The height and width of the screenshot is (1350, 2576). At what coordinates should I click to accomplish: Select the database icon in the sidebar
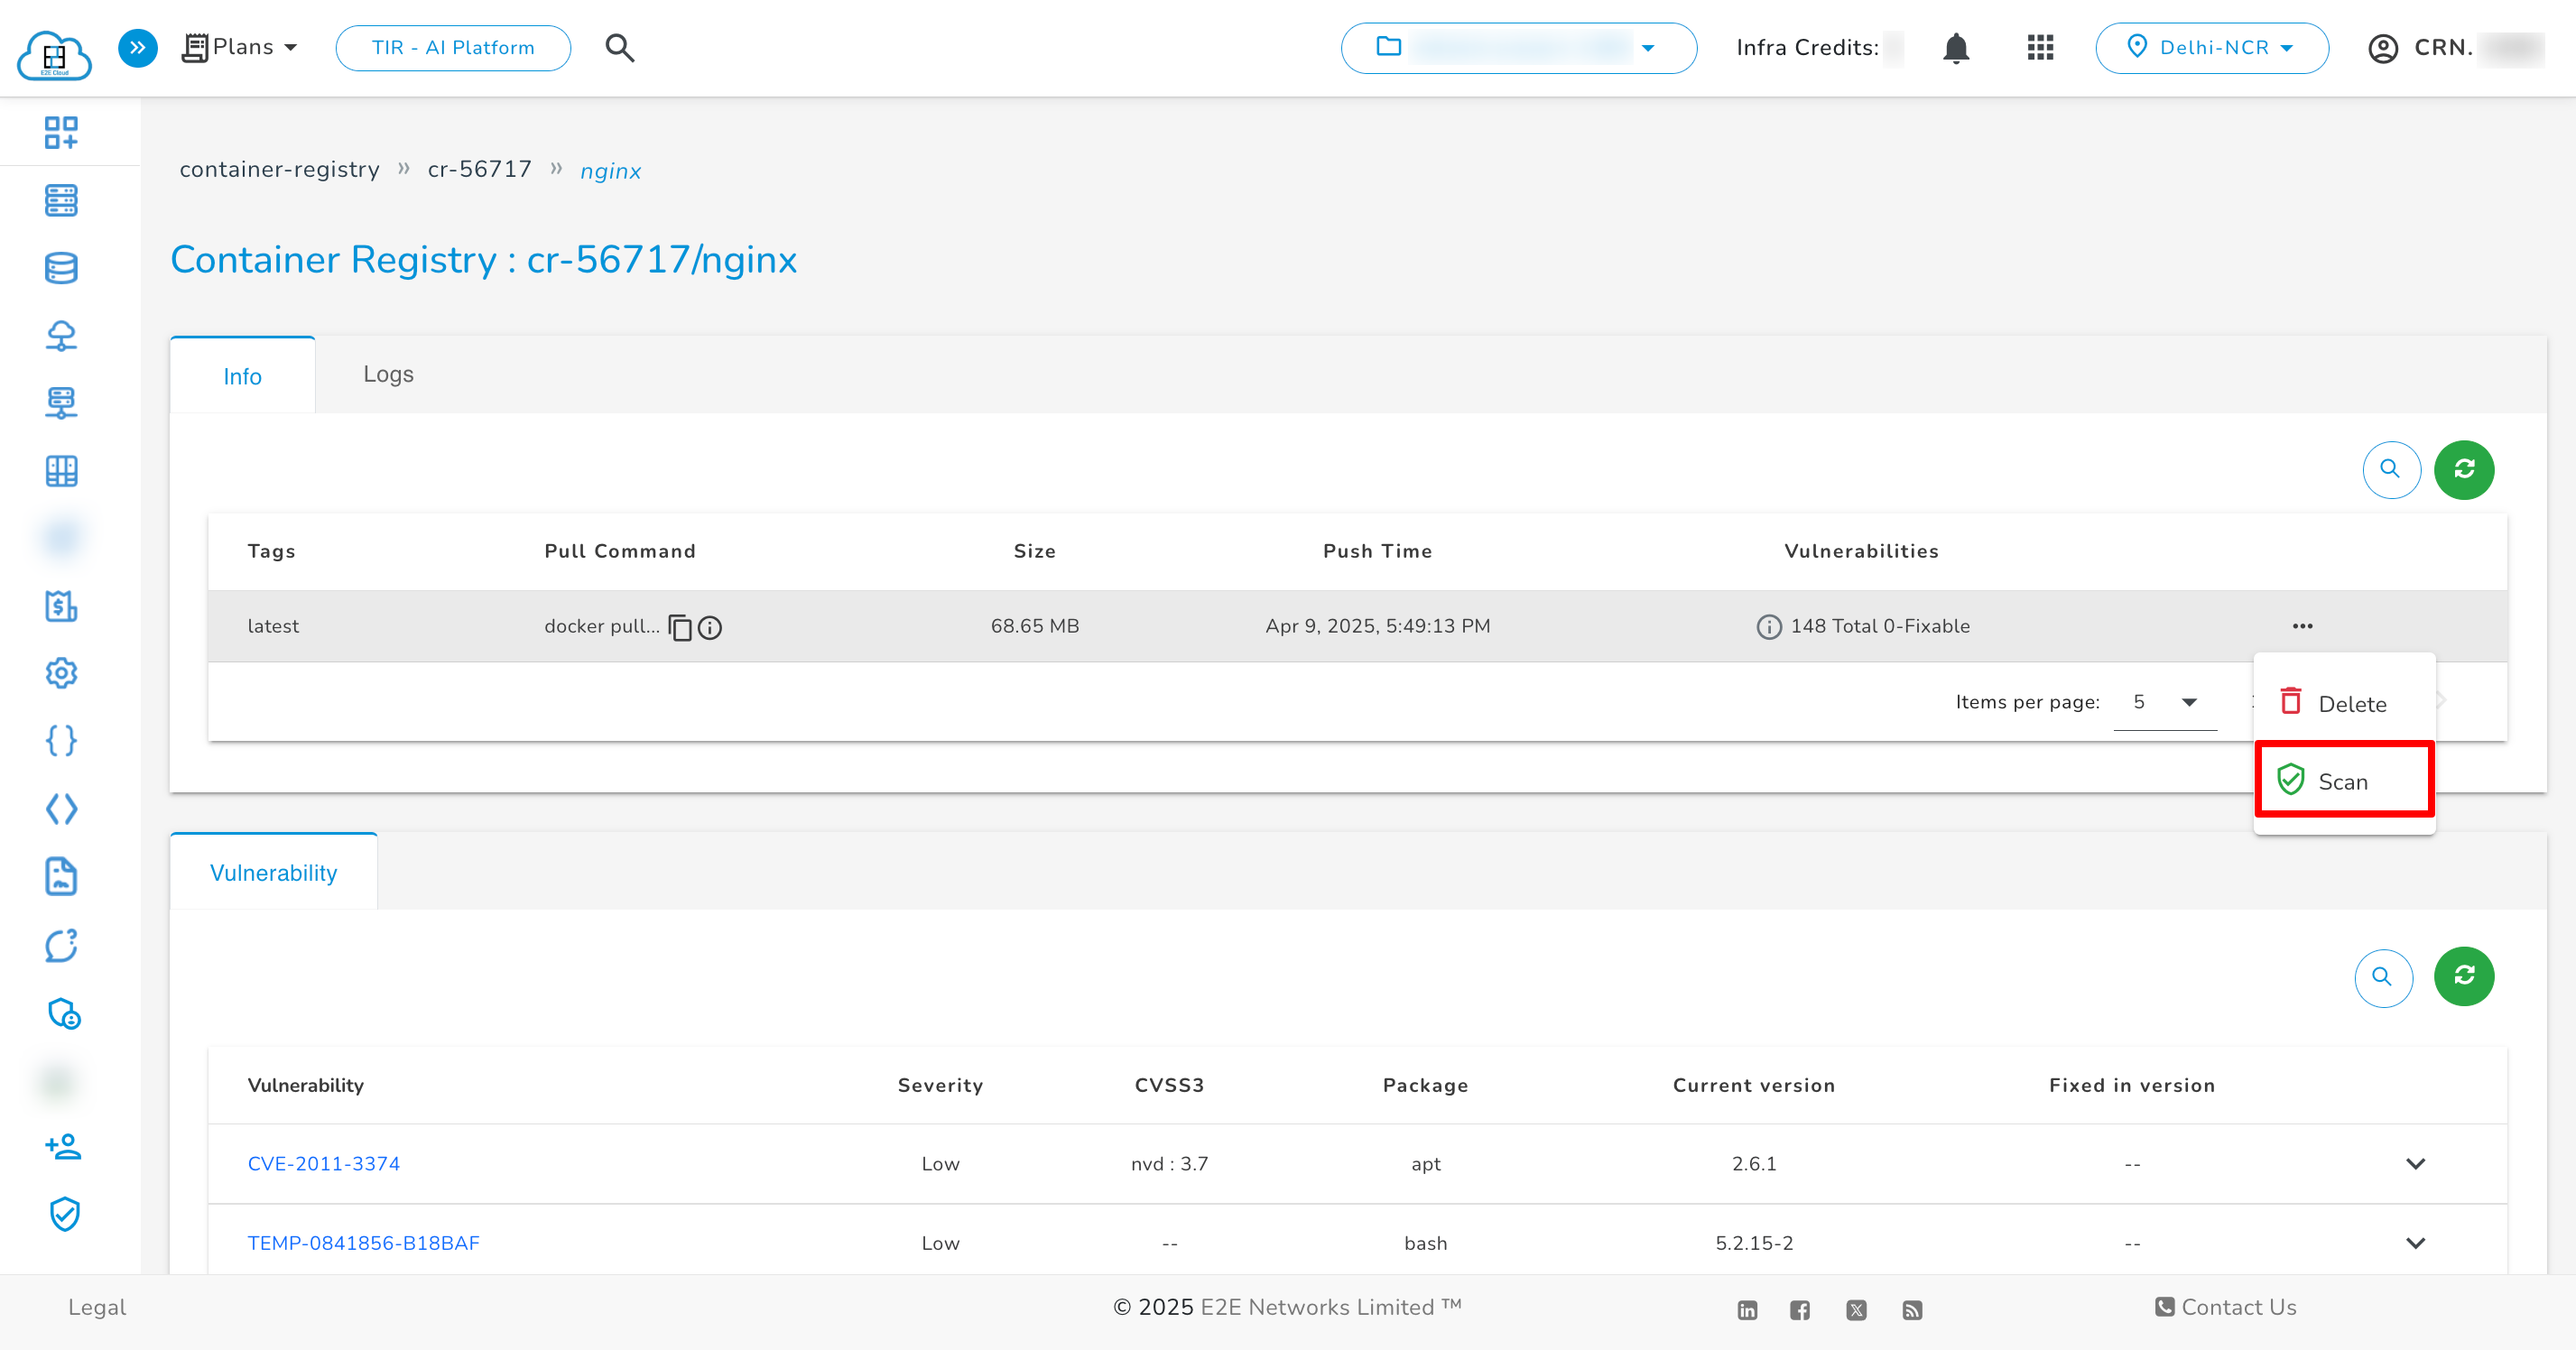[x=61, y=267]
